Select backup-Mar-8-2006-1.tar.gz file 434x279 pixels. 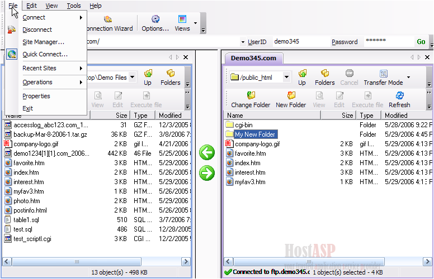[50, 134]
